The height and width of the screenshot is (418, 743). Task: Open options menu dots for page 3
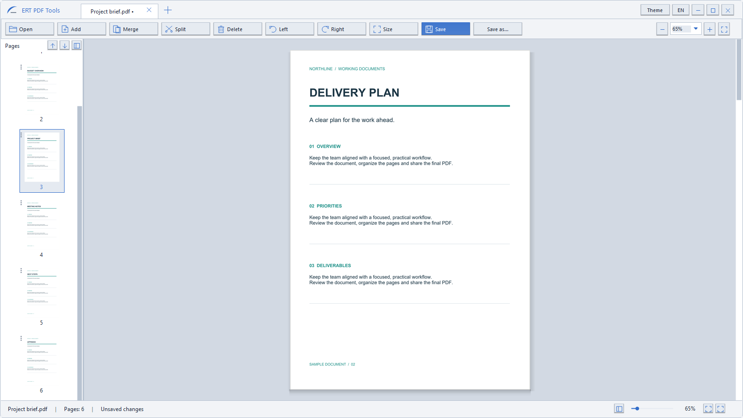21,135
